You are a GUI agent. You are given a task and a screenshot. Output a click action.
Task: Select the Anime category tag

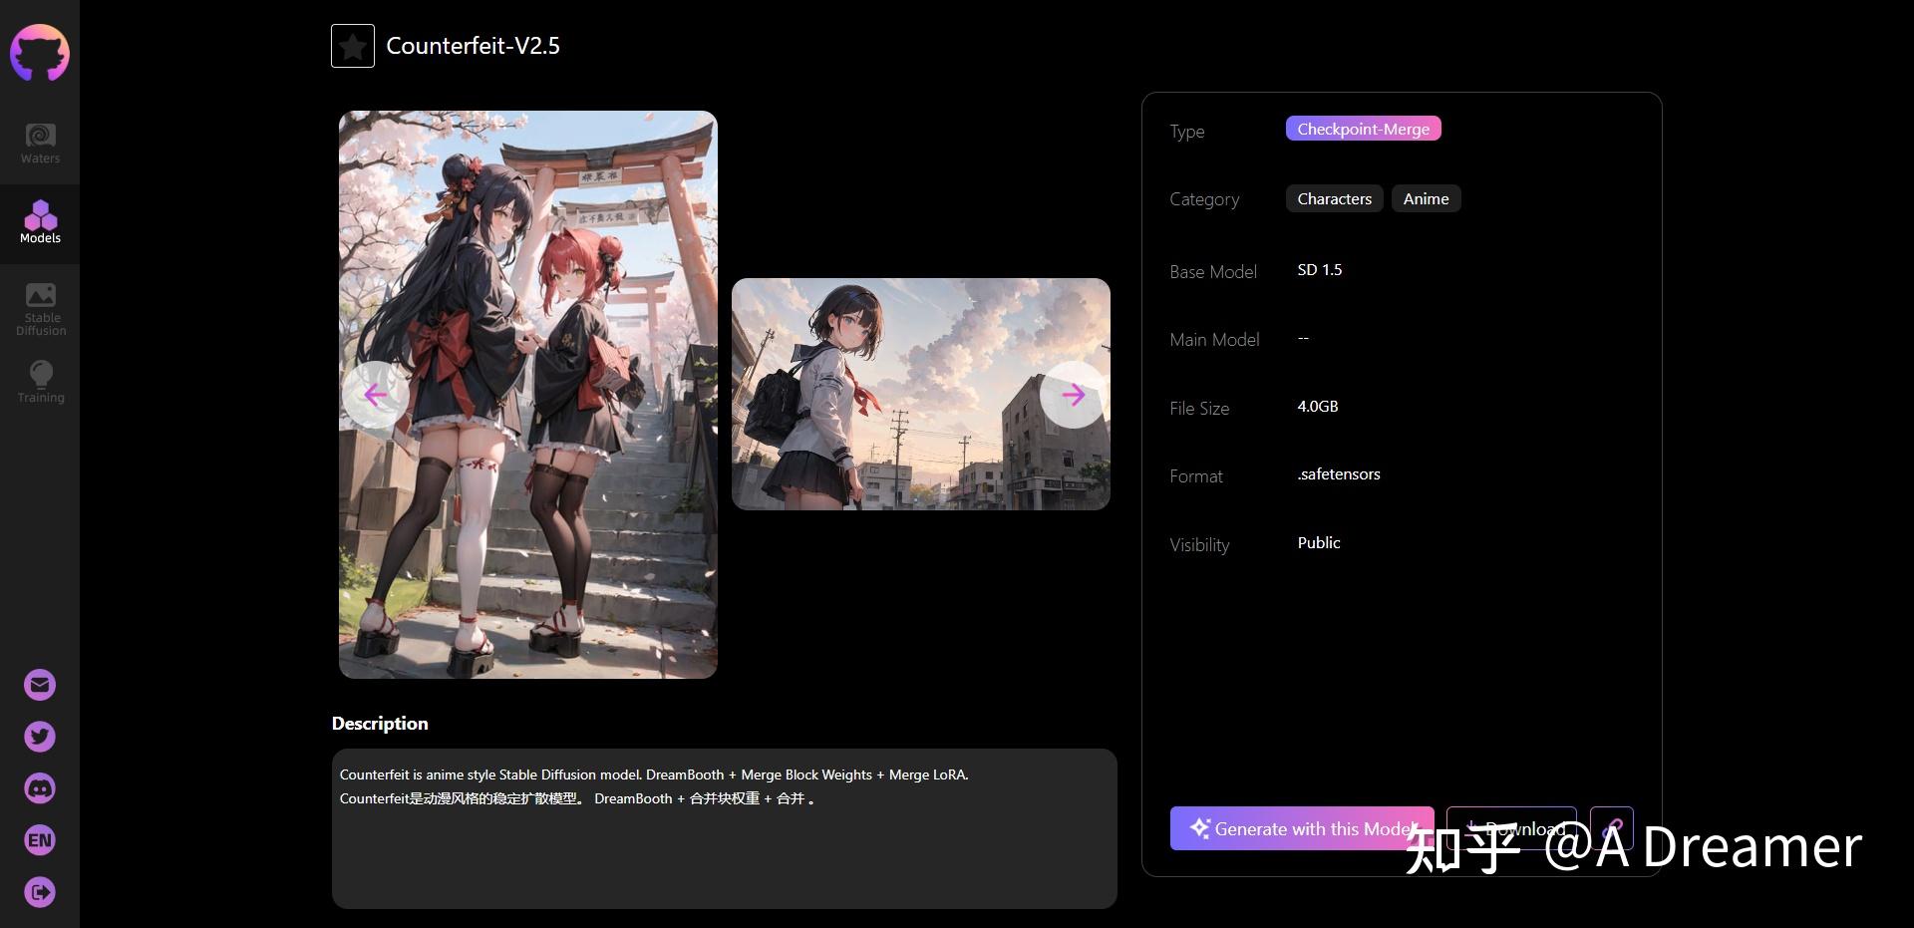click(1426, 198)
